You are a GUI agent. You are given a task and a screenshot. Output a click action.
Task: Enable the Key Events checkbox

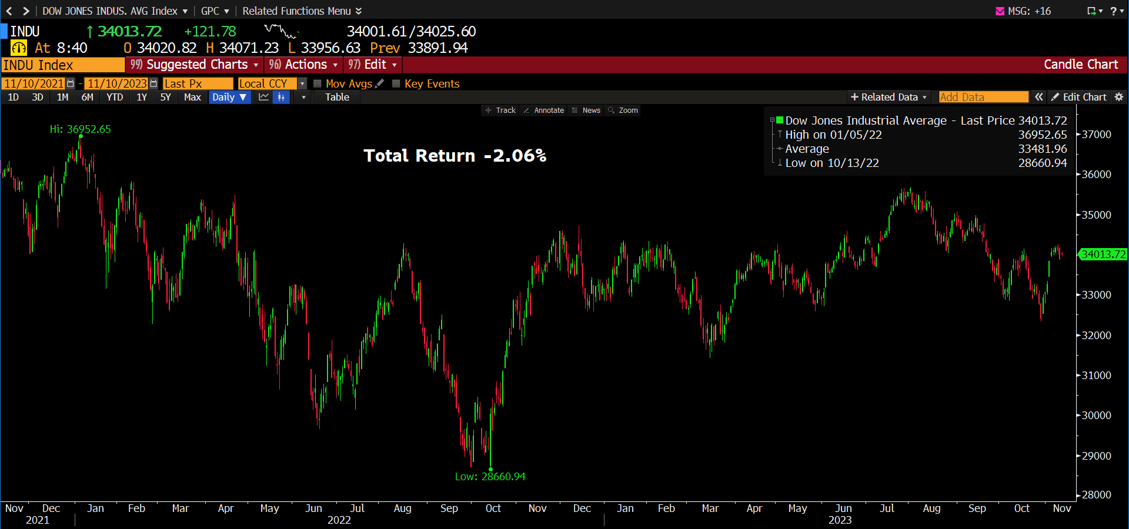tap(396, 83)
